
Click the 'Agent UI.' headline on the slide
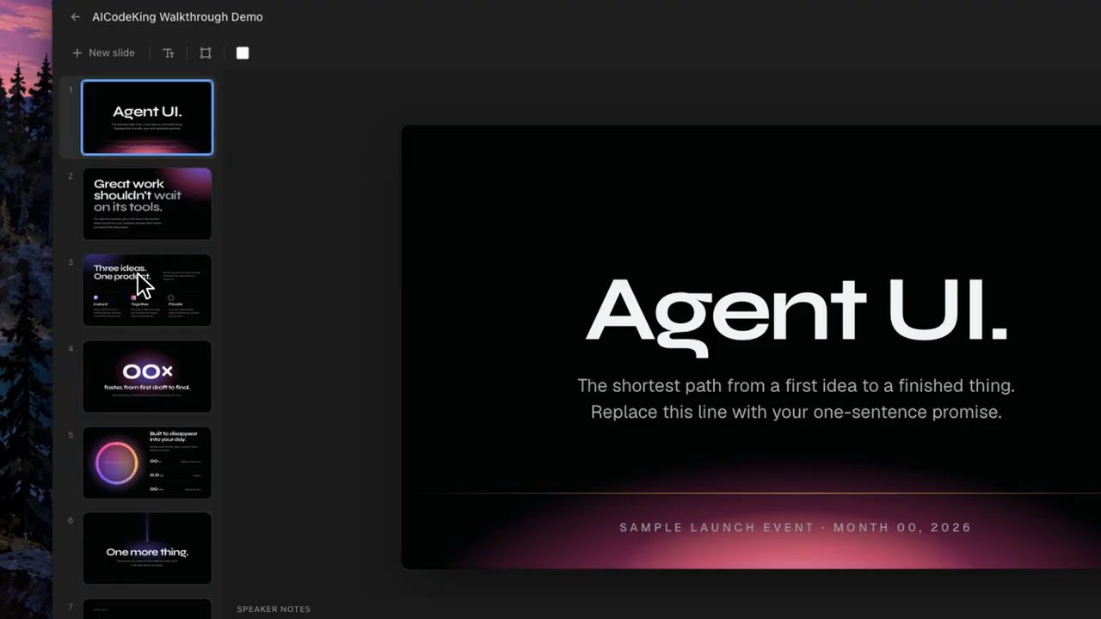[x=797, y=315]
